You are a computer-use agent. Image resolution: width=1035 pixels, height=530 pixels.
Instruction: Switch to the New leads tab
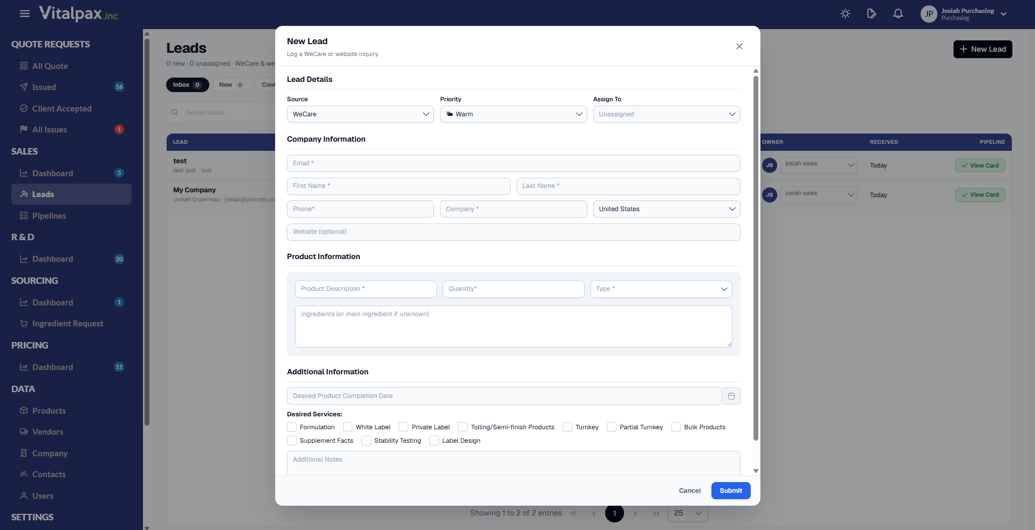click(231, 85)
